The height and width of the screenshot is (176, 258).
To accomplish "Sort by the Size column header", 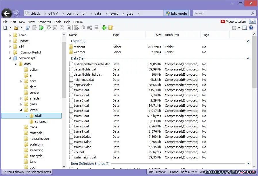I will pyautogui.click(x=154, y=35).
